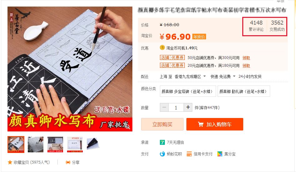Increase quantity with the plus button

[188, 107]
